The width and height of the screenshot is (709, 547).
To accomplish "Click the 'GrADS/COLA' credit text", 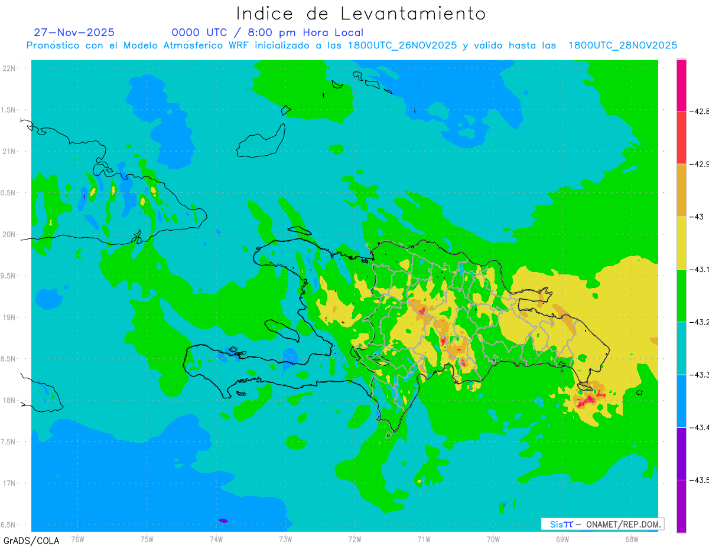I will [31, 541].
